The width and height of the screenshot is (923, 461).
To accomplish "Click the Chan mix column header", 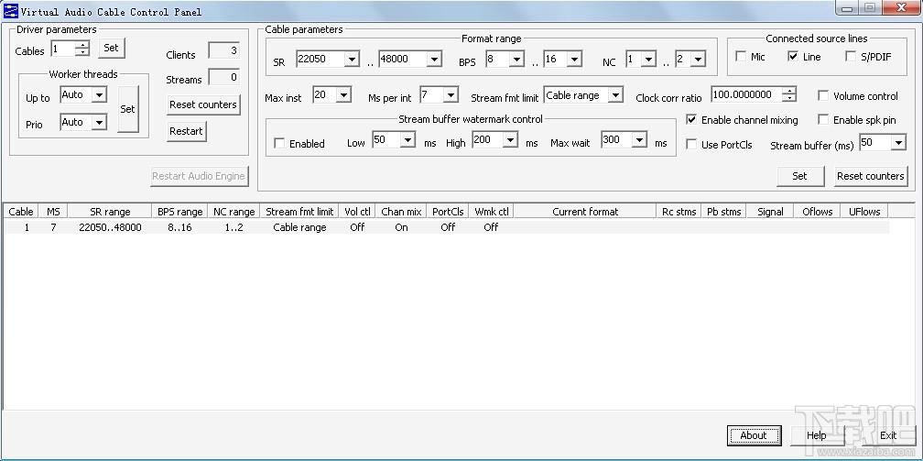I will coord(401,211).
